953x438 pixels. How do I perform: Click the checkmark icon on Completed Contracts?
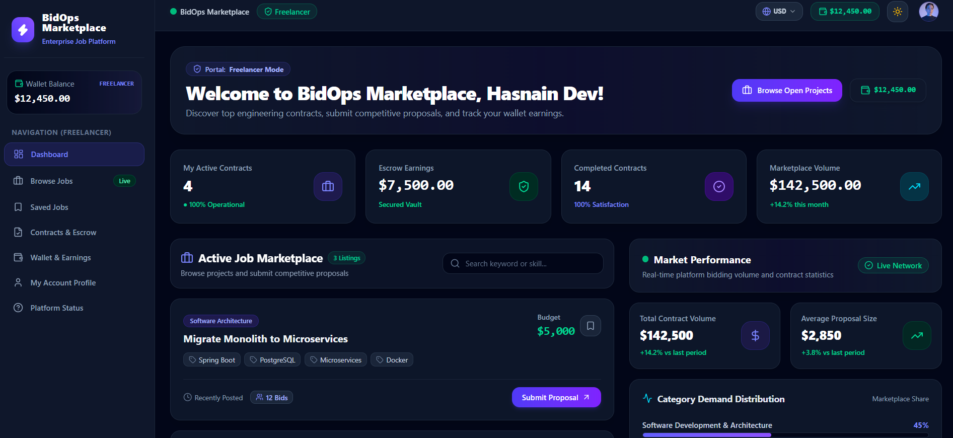[x=719, y=187]
